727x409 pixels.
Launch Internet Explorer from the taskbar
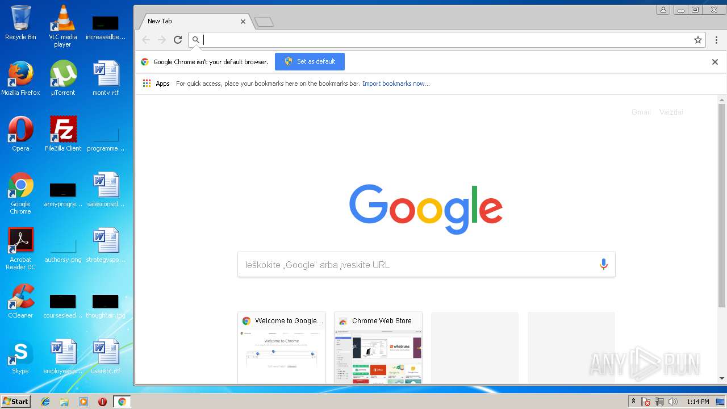(x=45, y=402)
